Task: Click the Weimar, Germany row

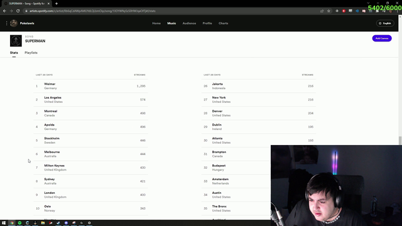Action: pos(90,86)
